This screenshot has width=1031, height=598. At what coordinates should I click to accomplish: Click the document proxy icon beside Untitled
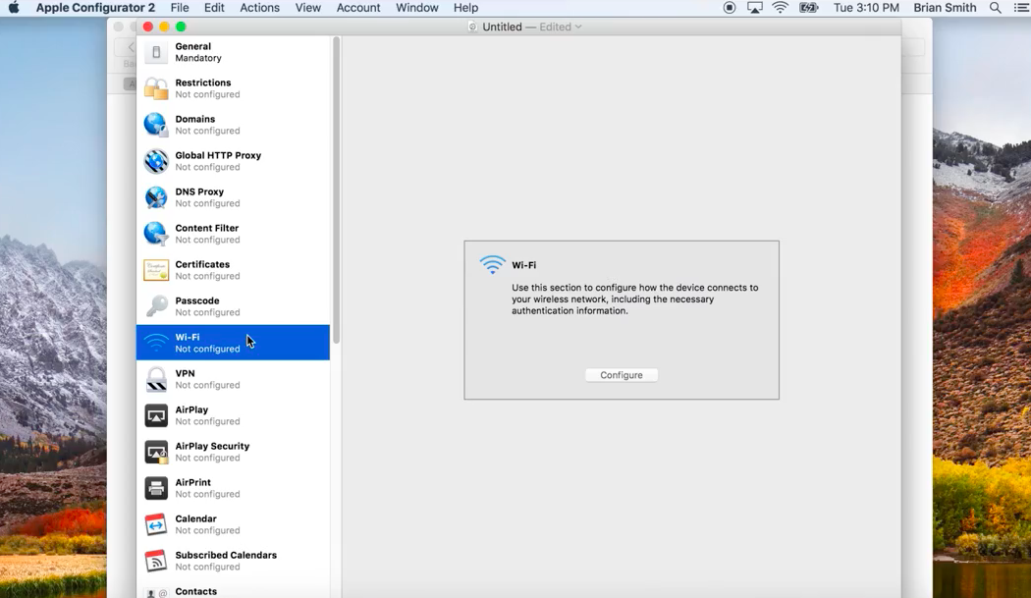(x=472, y=27)
